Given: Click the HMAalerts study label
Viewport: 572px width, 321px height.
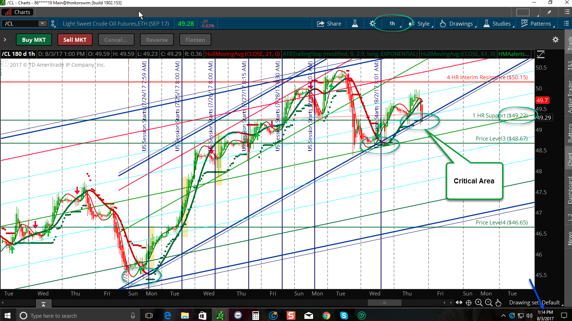Looking at the screenshot, I should coord(514,54).
